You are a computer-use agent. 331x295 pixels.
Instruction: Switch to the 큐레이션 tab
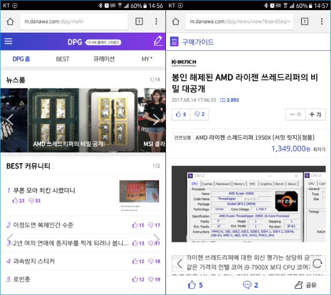[104, 59]
